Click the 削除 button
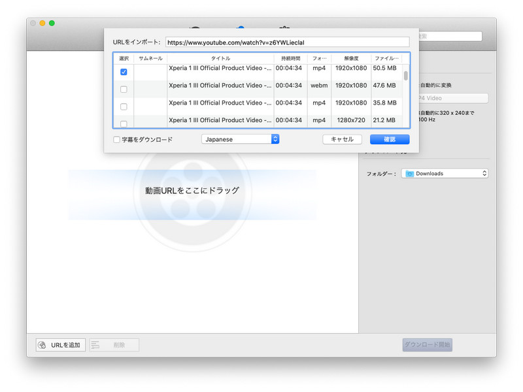Image resolution: width=523 pixels, height=392 pixels. pyautogui.click(x=114, y=345)
